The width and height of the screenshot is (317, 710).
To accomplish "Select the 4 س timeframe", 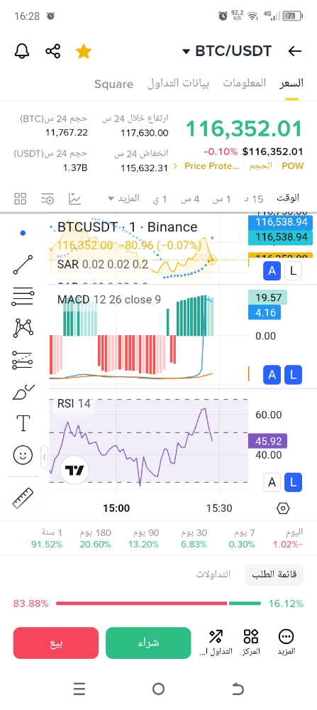I will coord(190,199).
